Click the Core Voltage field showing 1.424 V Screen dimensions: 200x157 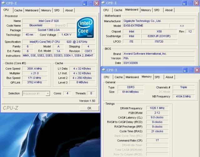pyautogui.click(x=66, y=35)
